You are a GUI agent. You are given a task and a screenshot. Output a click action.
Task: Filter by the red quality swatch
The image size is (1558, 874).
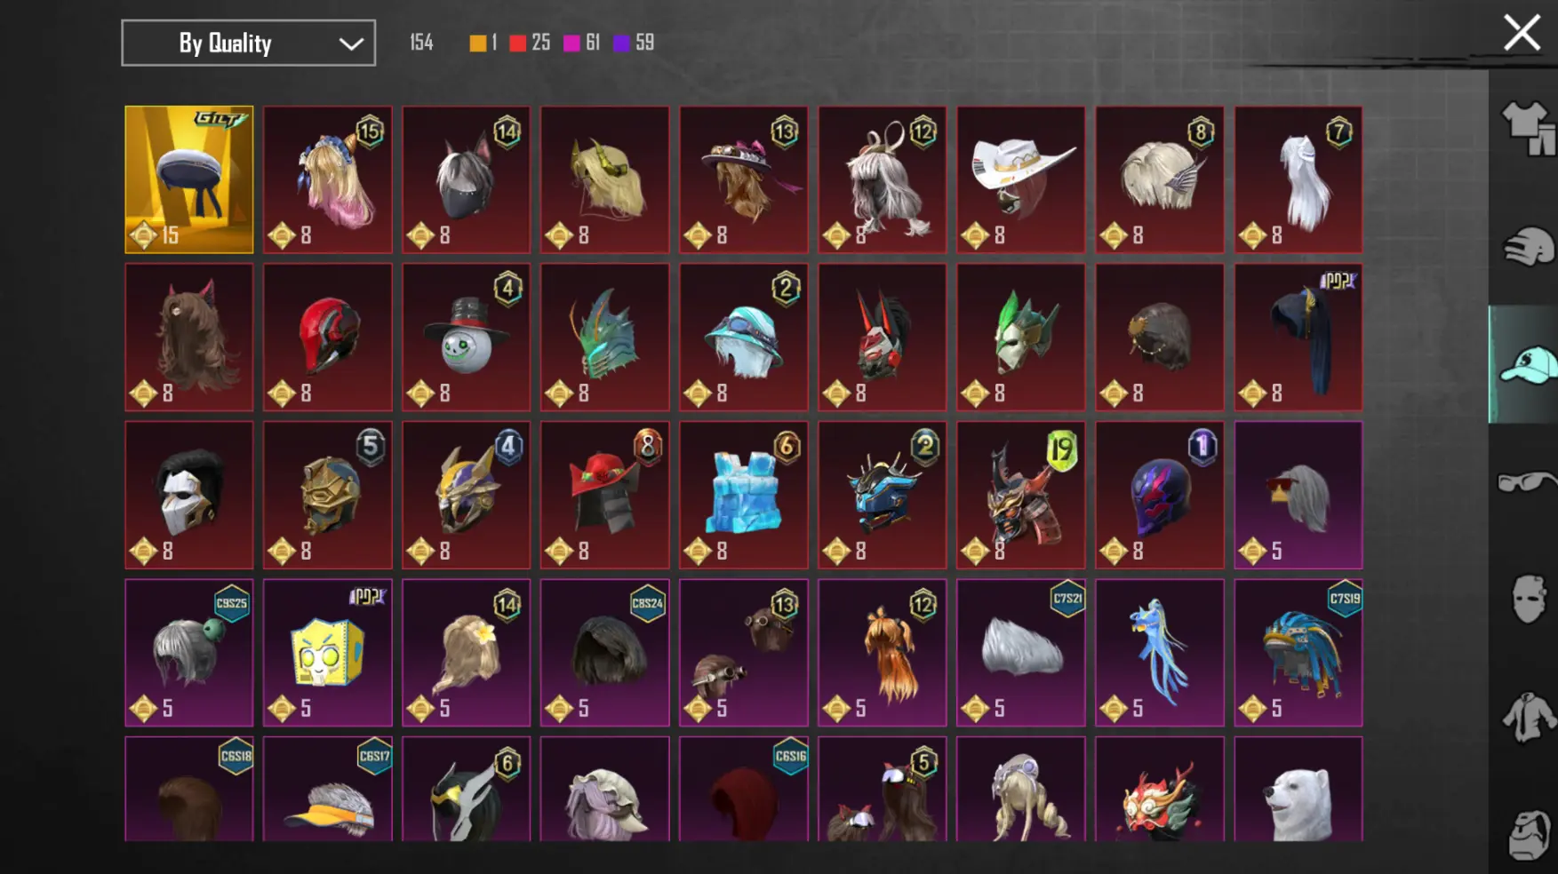[517, 43]
